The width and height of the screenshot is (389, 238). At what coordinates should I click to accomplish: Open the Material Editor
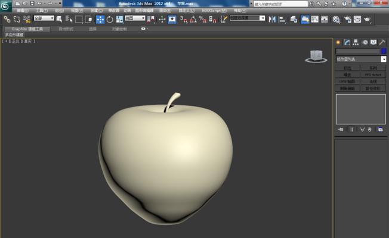coord(336,19)
